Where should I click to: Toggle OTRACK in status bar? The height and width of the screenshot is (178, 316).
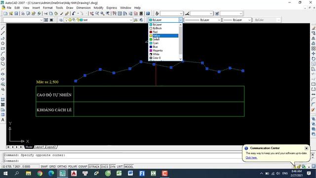94,167
